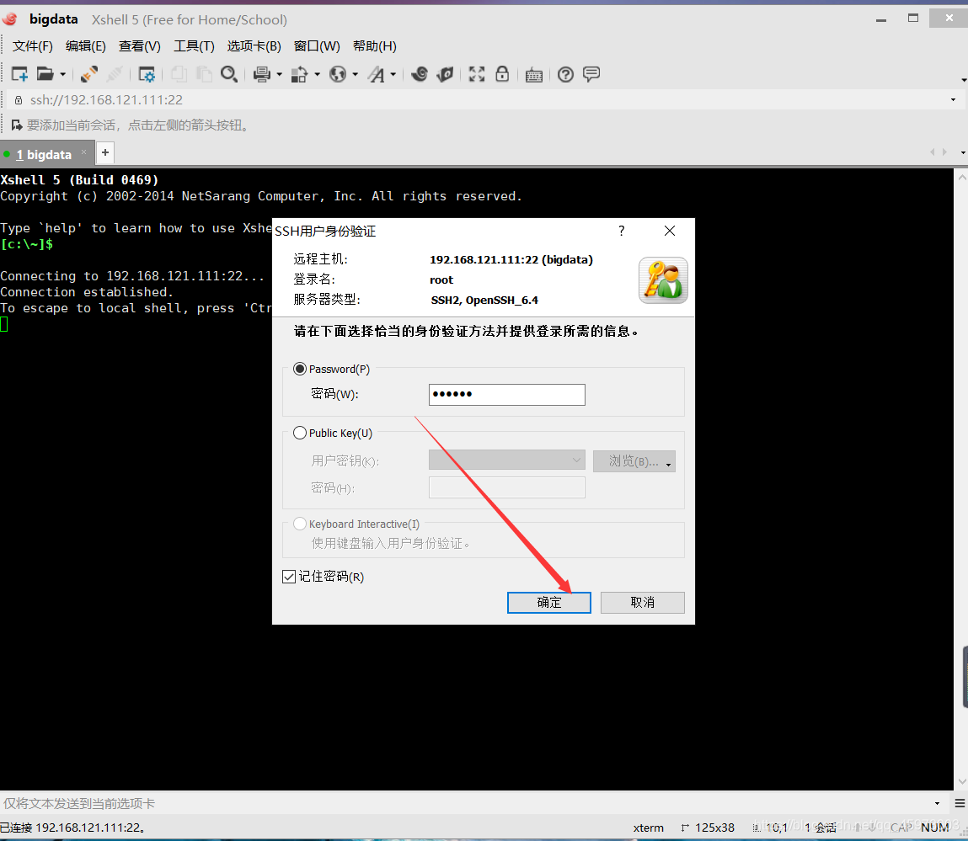Expand the open-folder dropdown arrow

(63, 75)
